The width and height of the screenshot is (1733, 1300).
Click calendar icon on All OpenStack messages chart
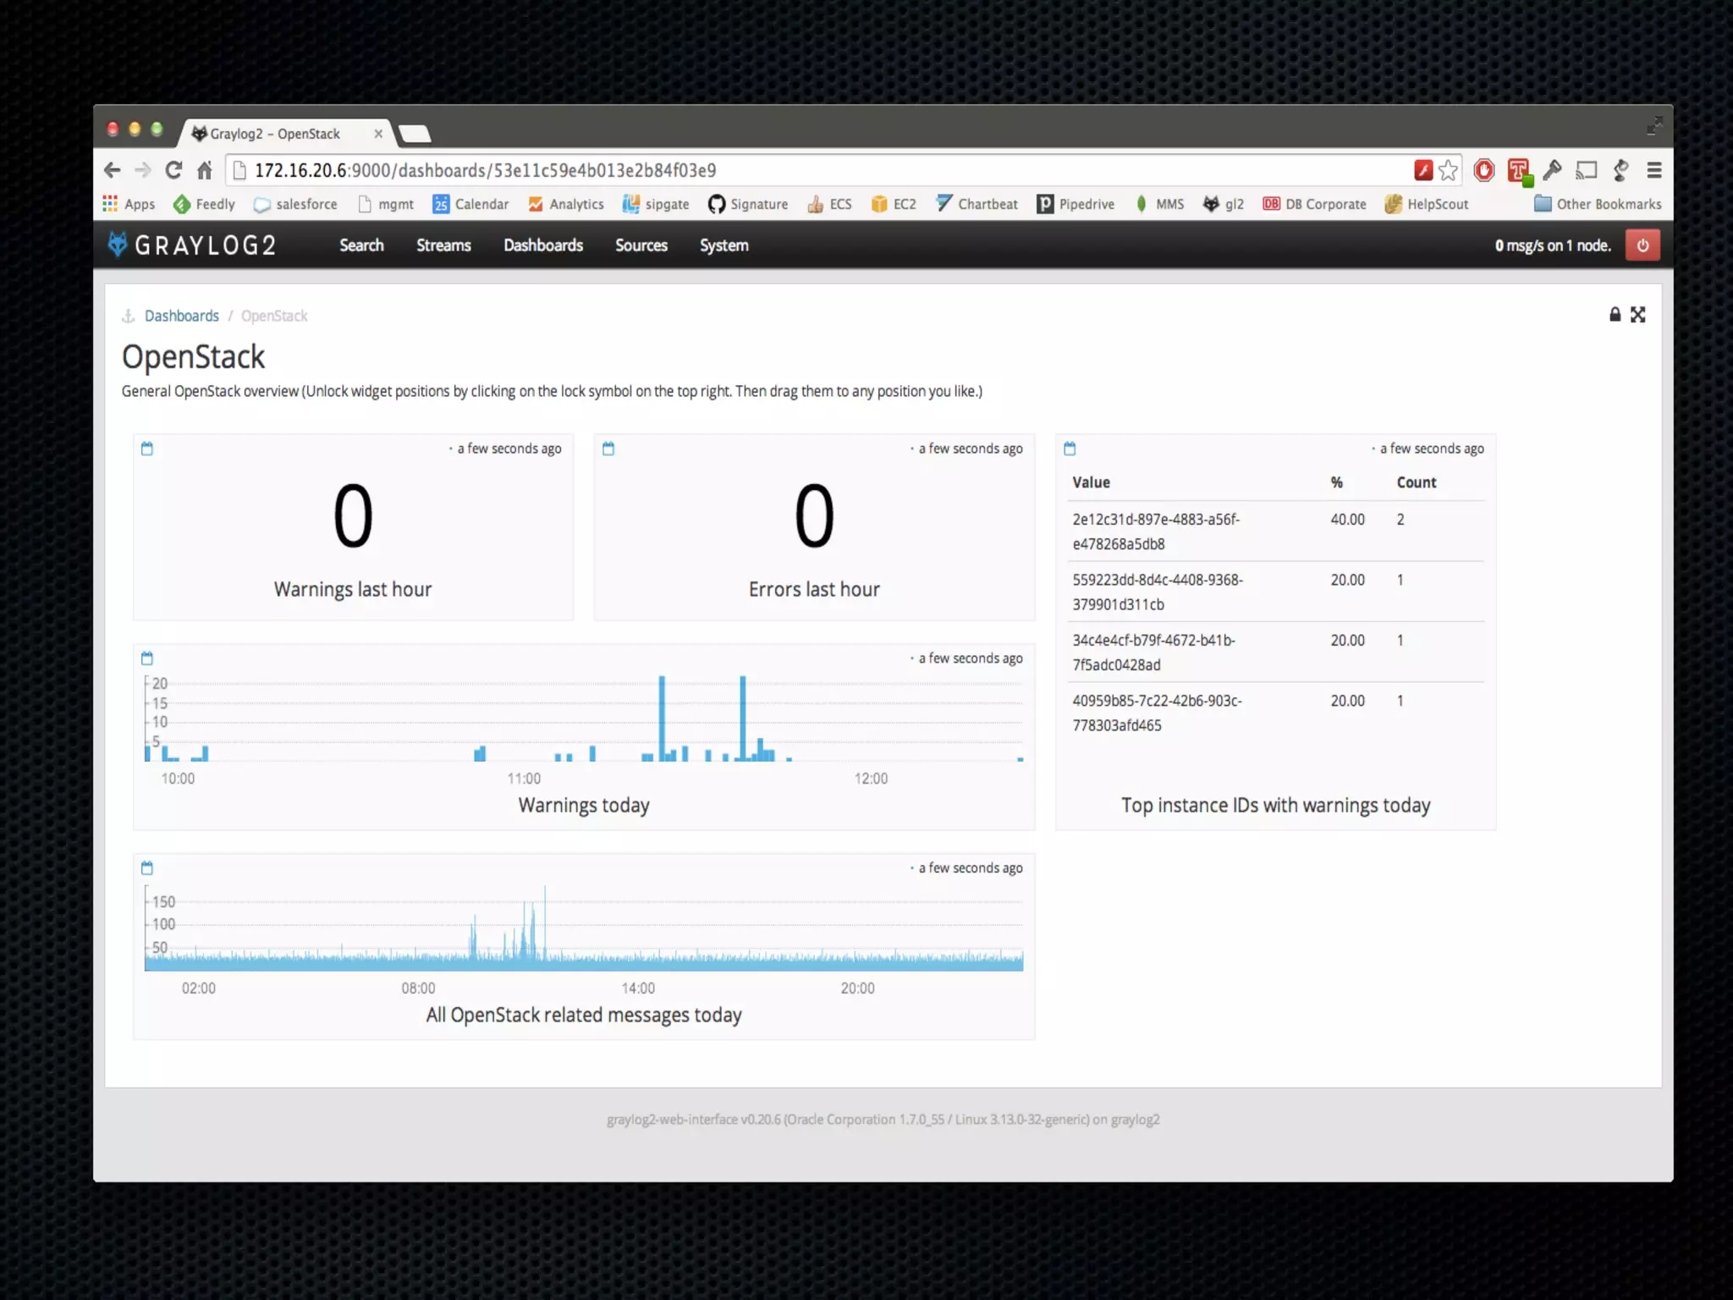click(147, 868)
